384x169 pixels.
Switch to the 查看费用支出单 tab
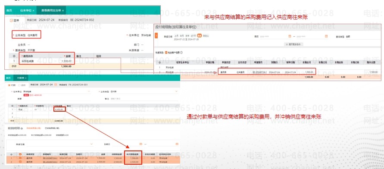pyautogui.click(x=51, y=10)
